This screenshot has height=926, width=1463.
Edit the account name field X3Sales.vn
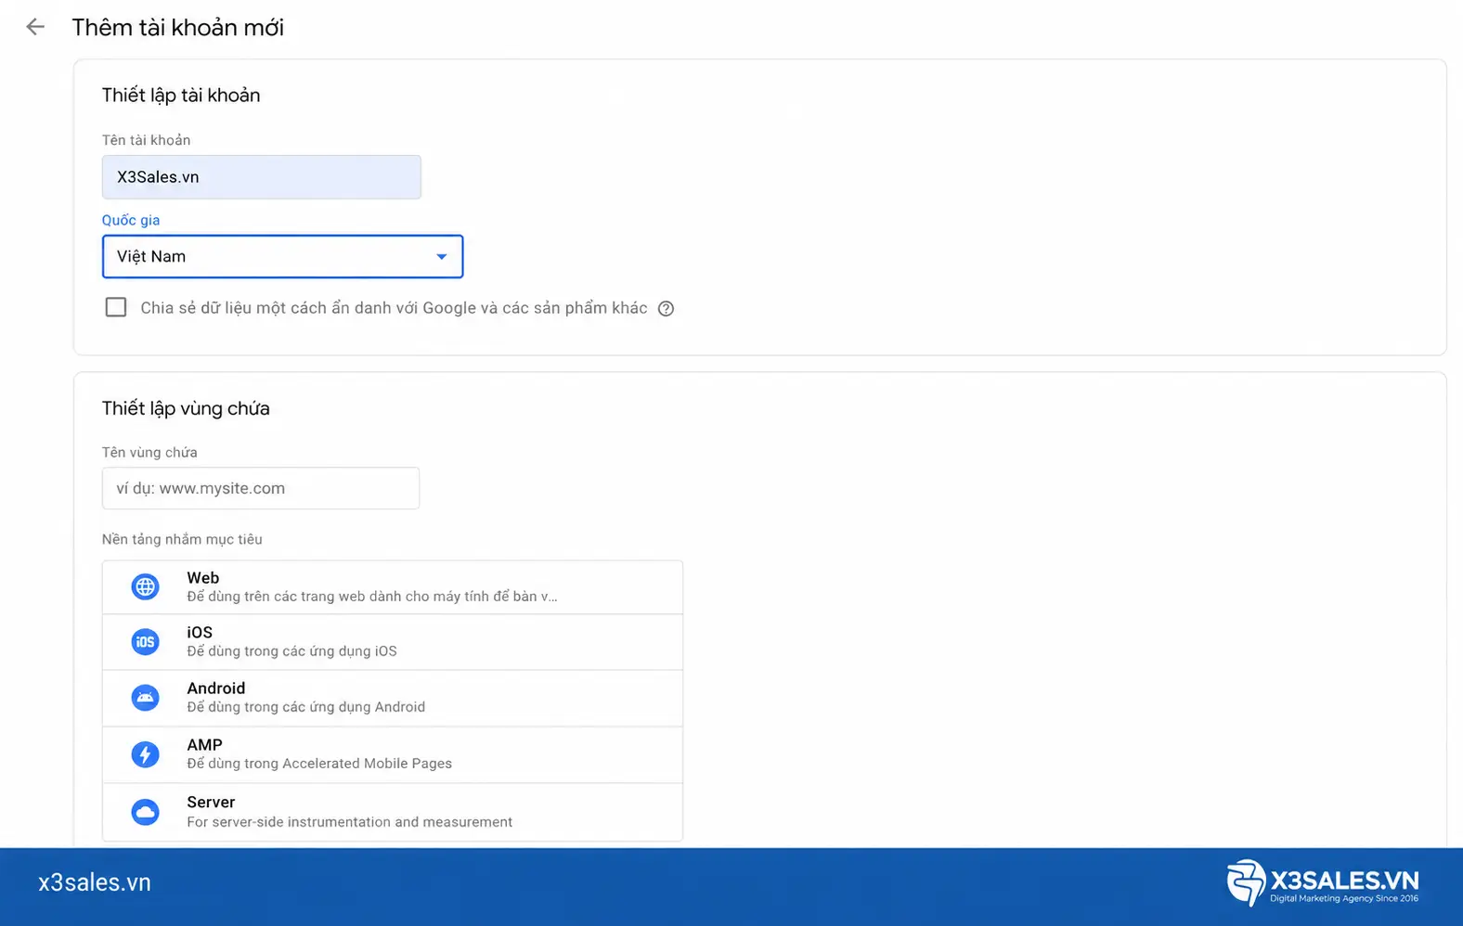point(261,177)
